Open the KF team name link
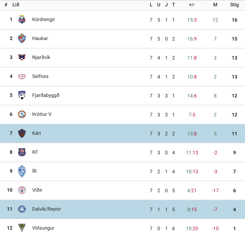The width and height of the screenshot is (245, 237). (x=35, y=152)
